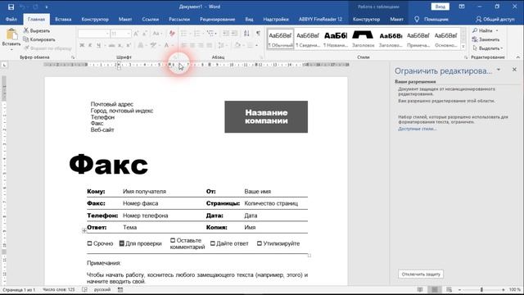
Task: Toggle strikethrough abc formatting
Action: coord(111,45)
